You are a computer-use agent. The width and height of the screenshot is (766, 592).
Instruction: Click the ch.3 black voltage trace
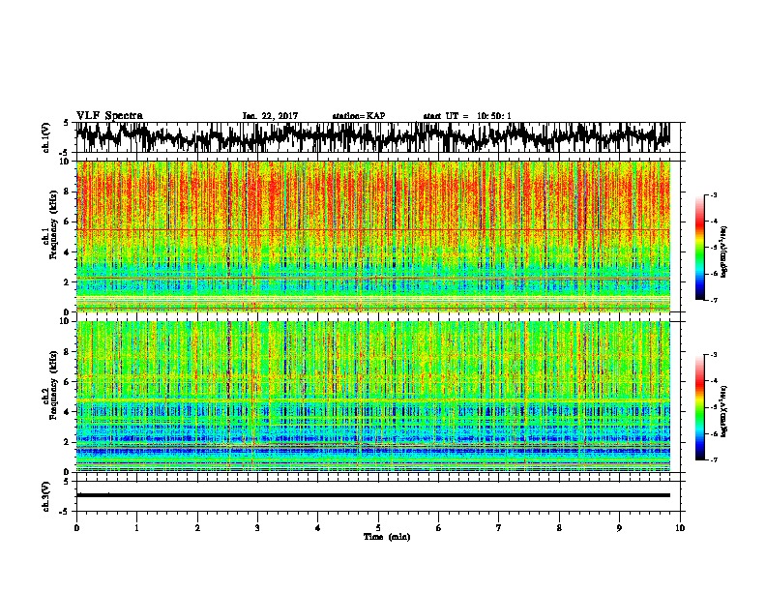click(x=372, y=495)
